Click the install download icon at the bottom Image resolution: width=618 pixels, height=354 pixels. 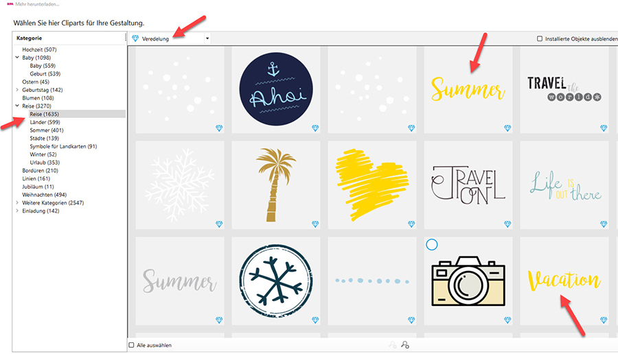tap(404, 345)
